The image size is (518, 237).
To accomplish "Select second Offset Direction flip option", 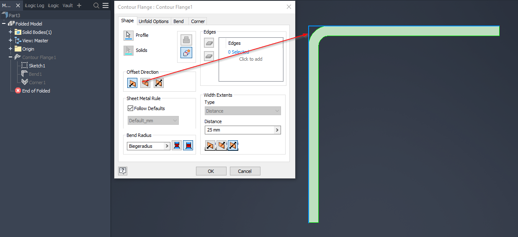I will point(145,83).
